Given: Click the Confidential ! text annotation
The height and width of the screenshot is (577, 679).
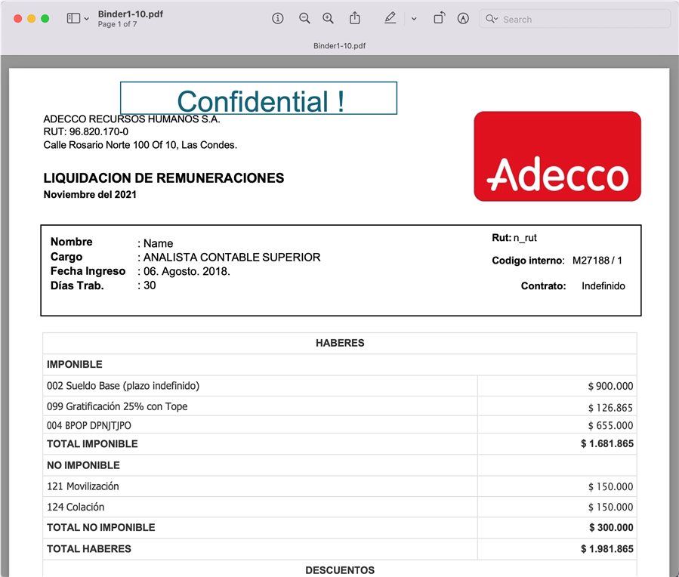Looking at the screenshot, I should [259, 100].
